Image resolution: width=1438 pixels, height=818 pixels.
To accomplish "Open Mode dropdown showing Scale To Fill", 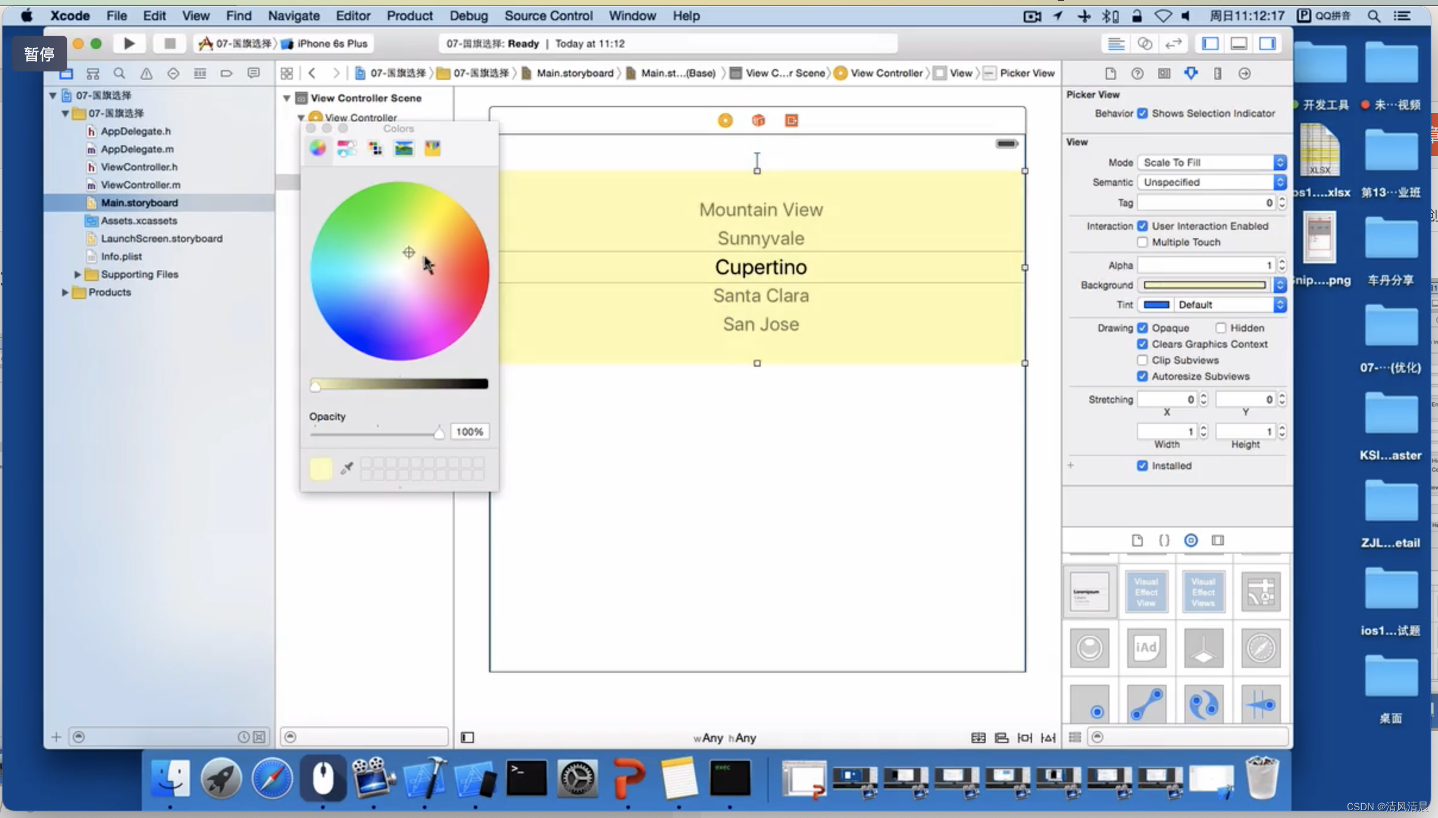I will click(x=1210, y=162).
